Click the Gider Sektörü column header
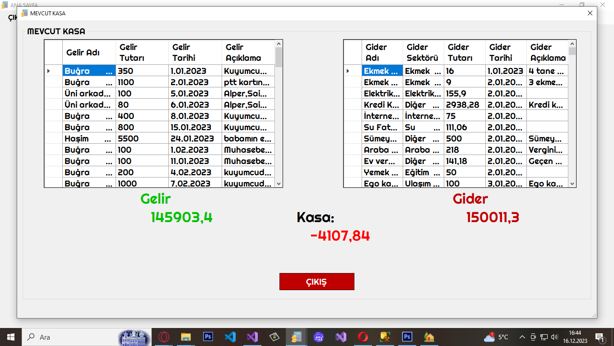614x346 pixels. pos(423,52)
